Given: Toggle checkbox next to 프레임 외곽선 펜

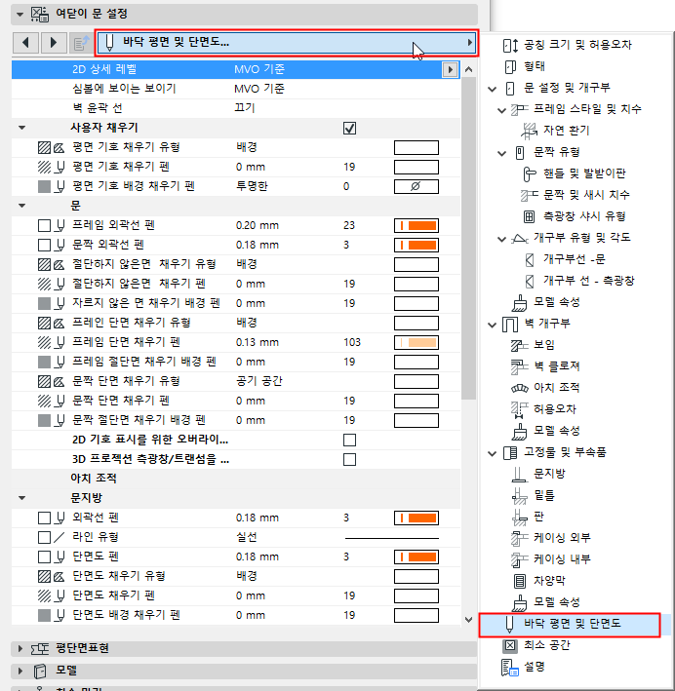Looking at the screenshot, I should coord(44,226).
